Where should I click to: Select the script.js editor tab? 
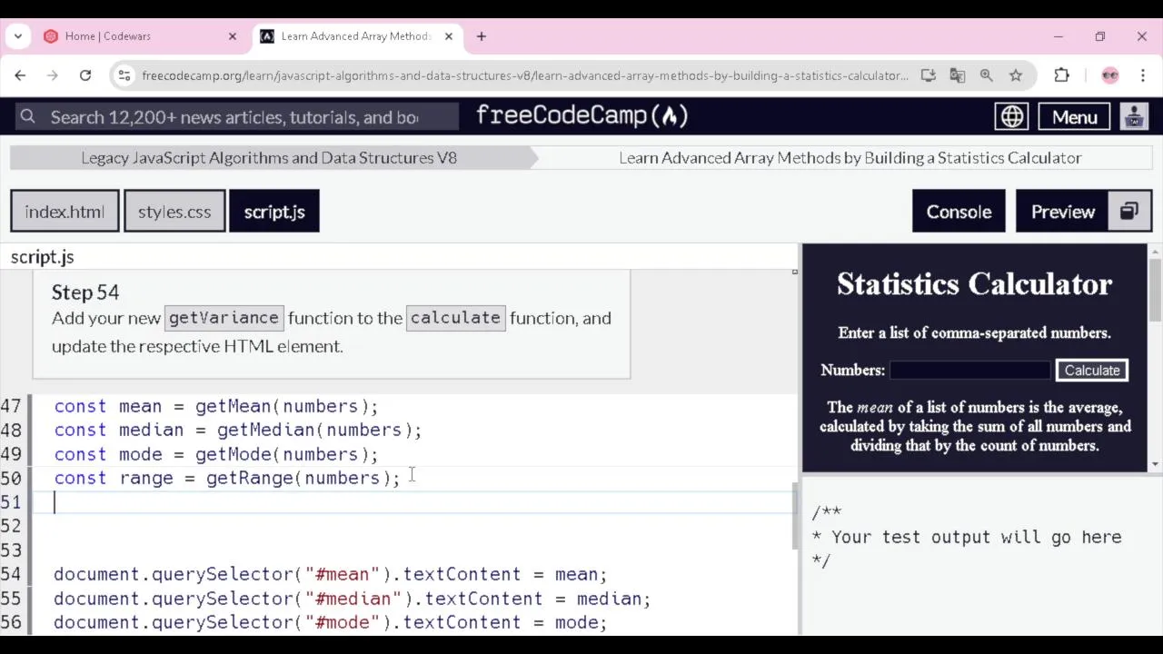(274, 212)
